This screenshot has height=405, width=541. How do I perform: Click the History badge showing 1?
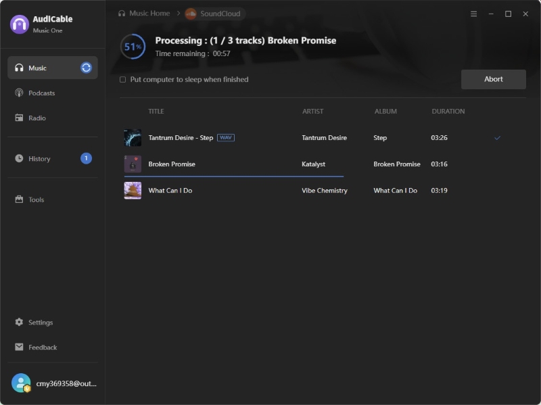pos(86,158)
